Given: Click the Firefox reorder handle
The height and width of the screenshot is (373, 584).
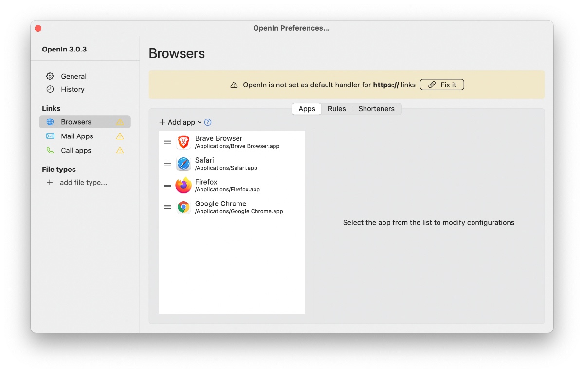Looking at the screenshot, I should 168,186.
